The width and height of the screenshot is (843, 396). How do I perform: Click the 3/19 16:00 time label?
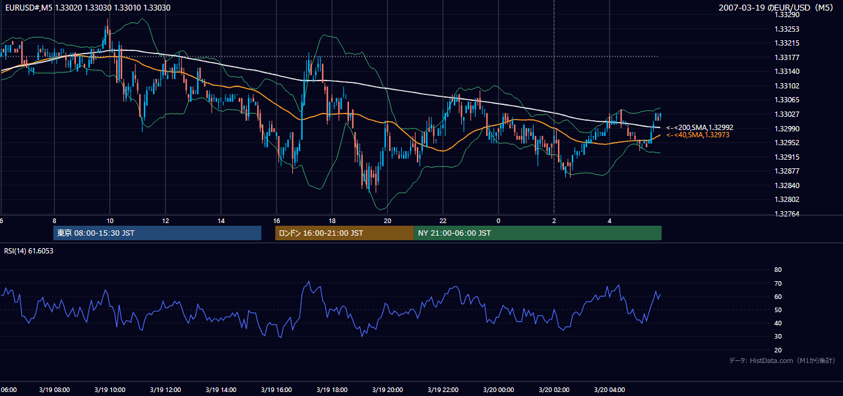click(276, 390)
